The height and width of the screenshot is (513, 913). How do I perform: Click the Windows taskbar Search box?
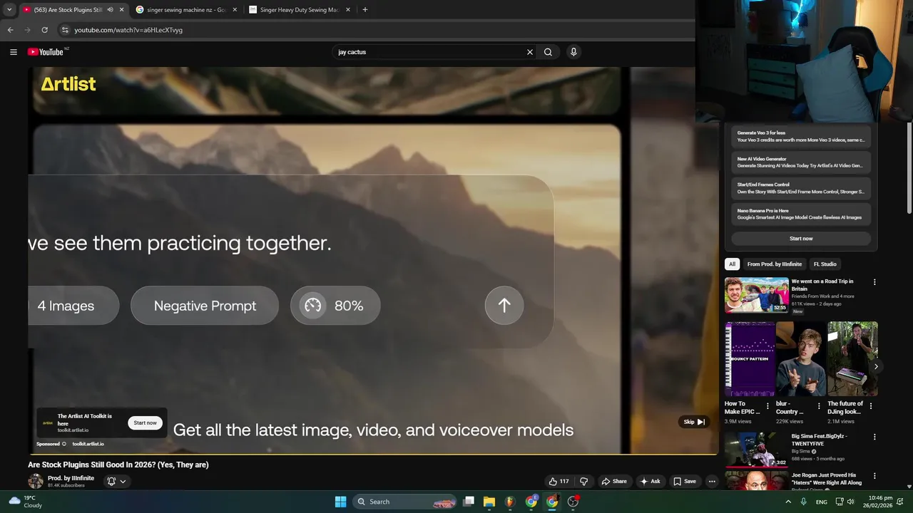click(x=405, y=502)
